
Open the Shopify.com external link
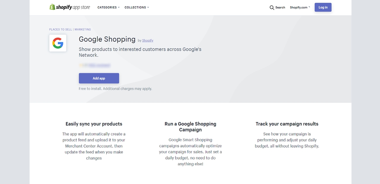pos(299,8)
